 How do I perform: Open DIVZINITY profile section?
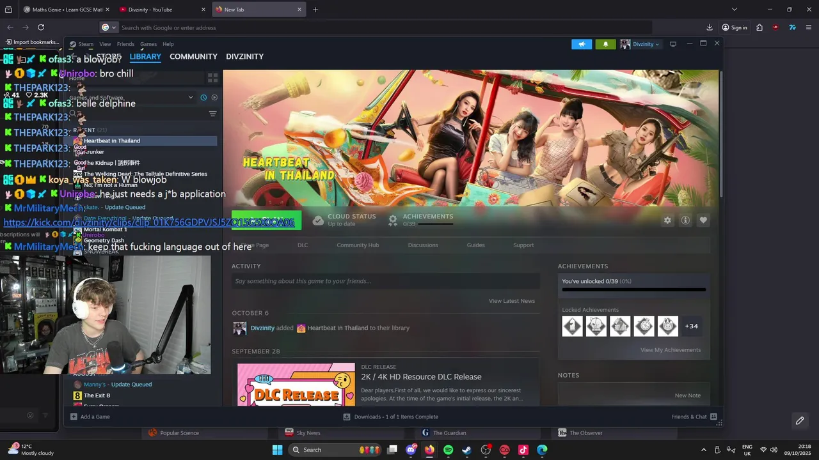[244, 57]
